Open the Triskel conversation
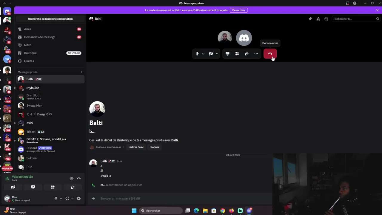 [x=50, y=132]
